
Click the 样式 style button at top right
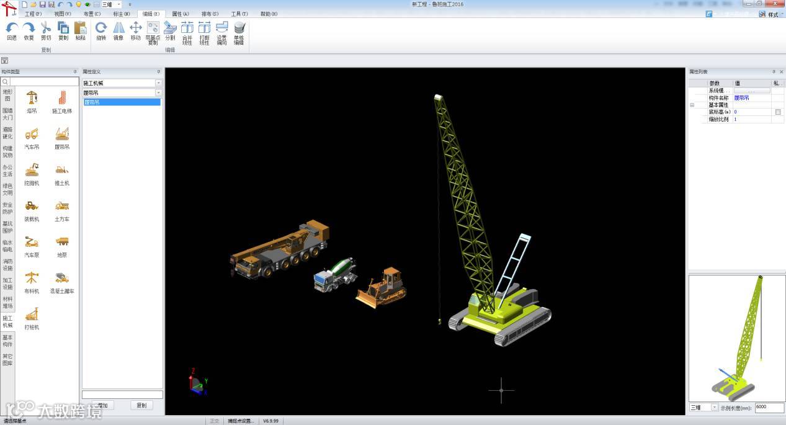point(769,14)
